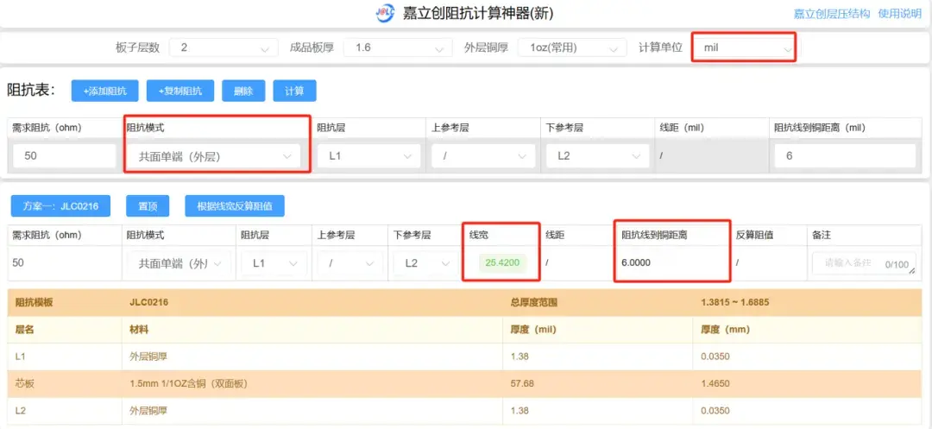
Task: Click the 阻抗线到铜距离 input field containing 6
Action: [x=845, y=156]
